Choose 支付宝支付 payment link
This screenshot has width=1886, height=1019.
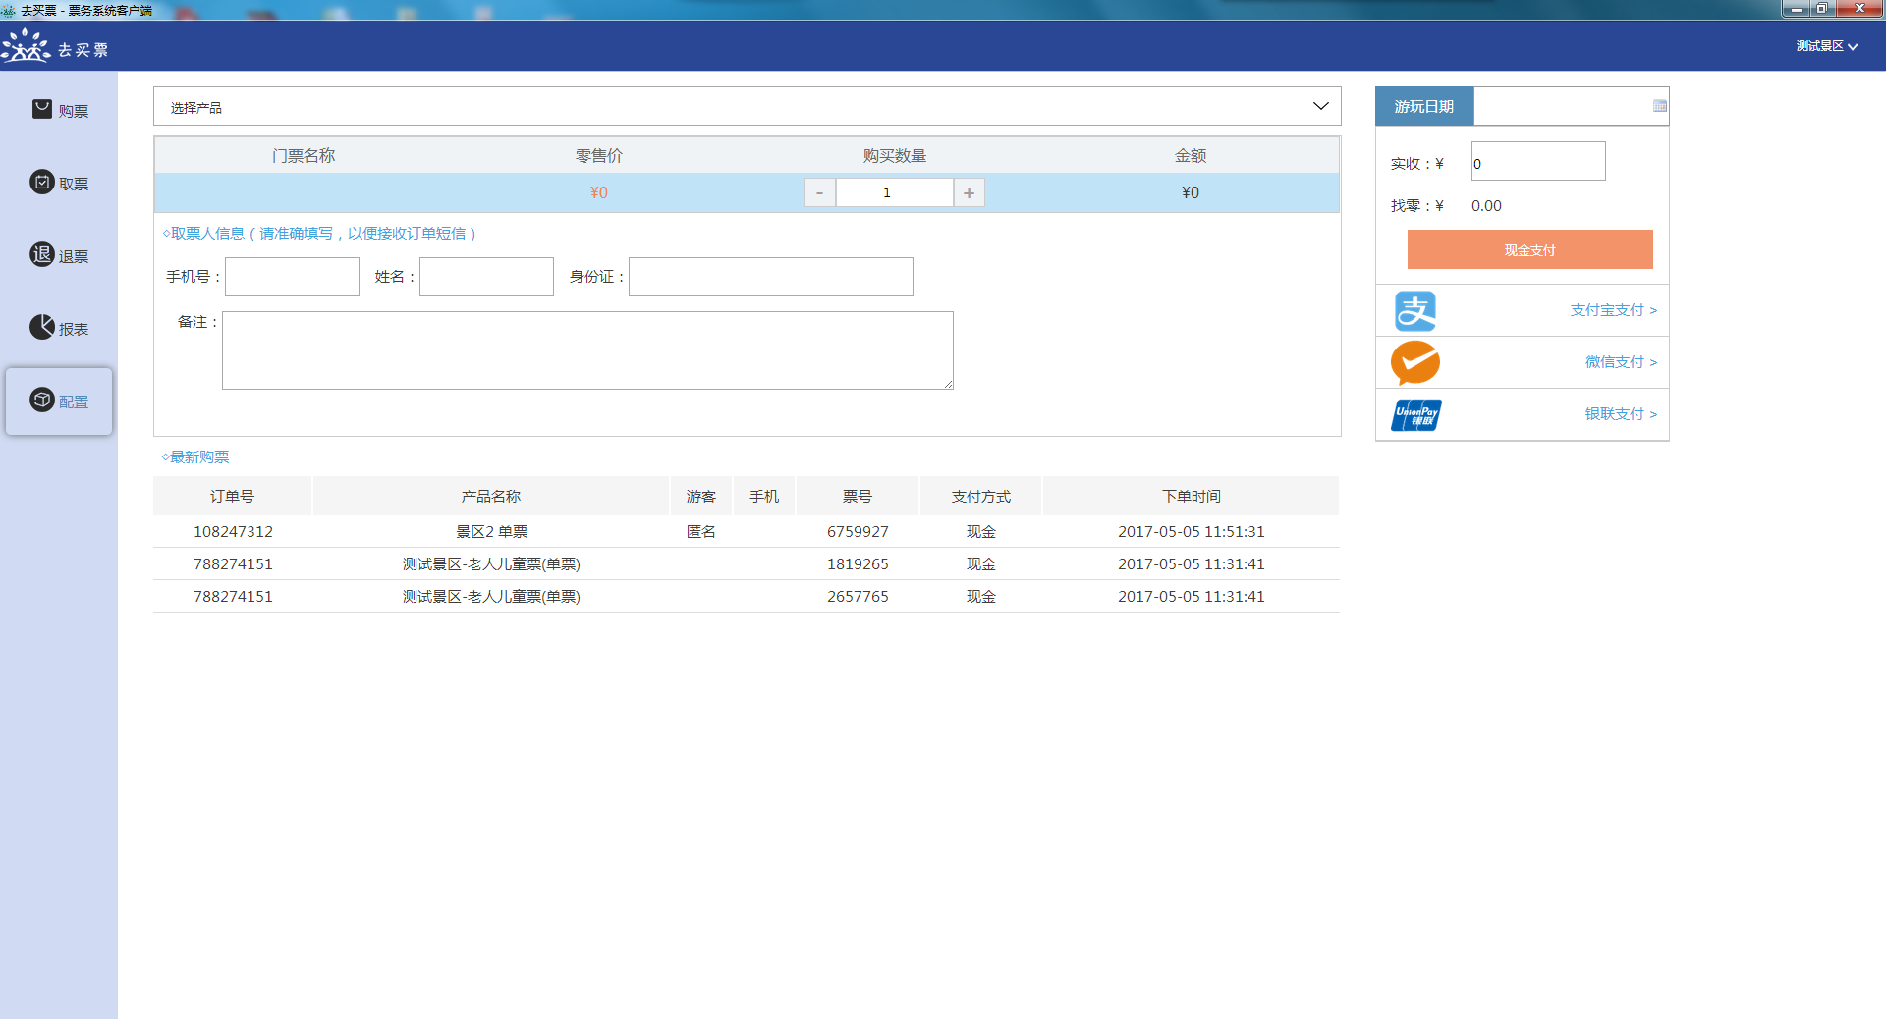tap(1613, 310)
